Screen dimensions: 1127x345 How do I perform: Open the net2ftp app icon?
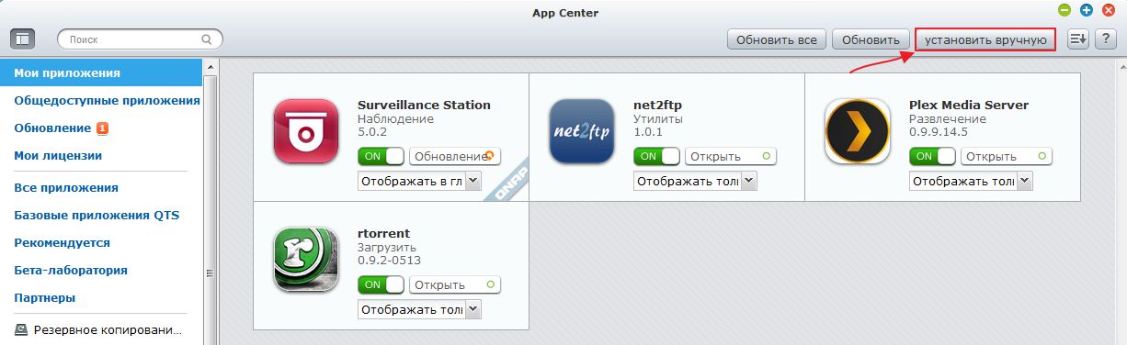tap(582, 130)
